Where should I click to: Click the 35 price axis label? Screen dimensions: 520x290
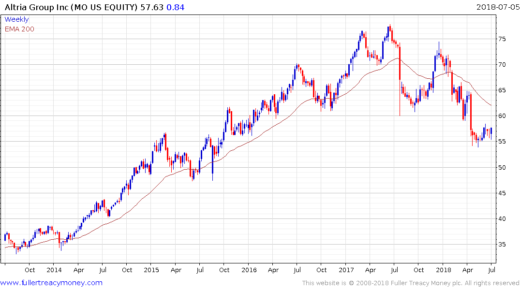[502, 245]
